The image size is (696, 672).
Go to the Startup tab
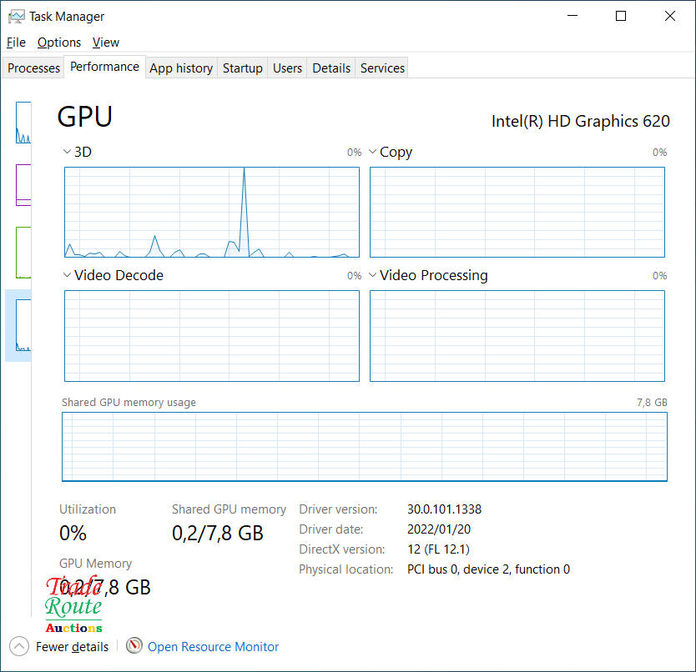pyautogui.click(x=242, y=68)
